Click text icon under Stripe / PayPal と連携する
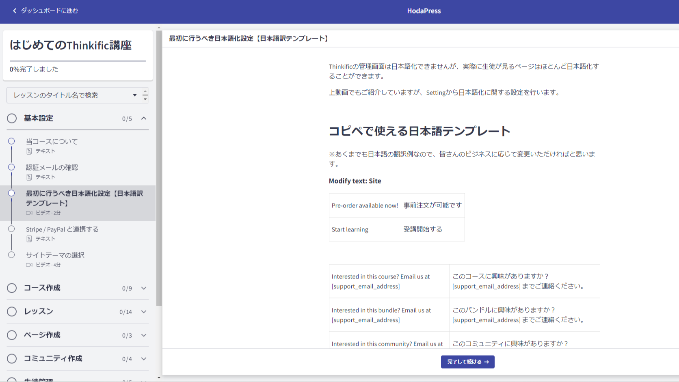 click(29, 239)
